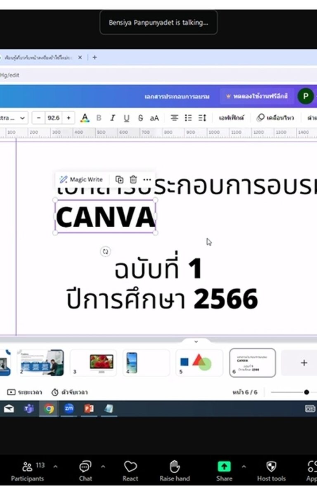Open Microsoft Teams from the taskbar
Screen dimensions: 317x495
tap(28, 409)
